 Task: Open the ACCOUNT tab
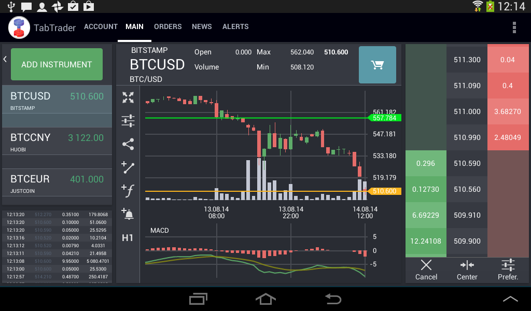point(101,27)
